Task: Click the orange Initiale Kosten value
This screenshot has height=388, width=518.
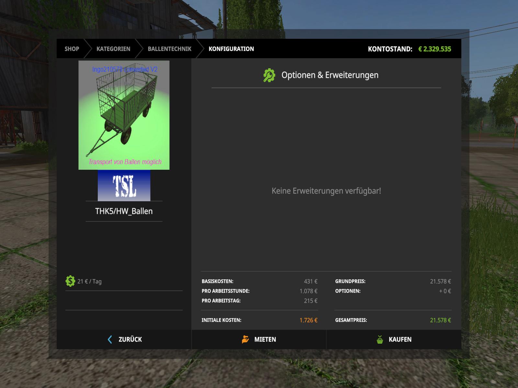Action: (308, 320)
